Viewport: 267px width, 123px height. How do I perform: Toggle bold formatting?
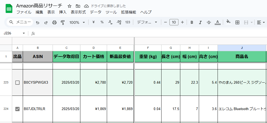pos(192,22)
